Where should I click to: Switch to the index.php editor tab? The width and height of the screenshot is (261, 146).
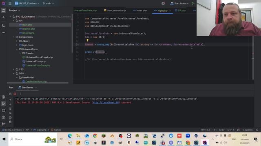[140, 11]
